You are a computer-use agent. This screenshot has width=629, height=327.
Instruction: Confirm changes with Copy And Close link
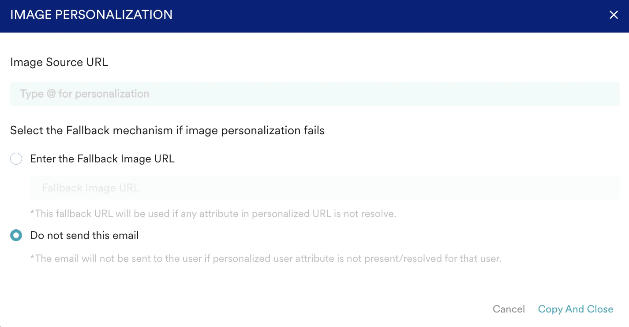tap(575, 309)
